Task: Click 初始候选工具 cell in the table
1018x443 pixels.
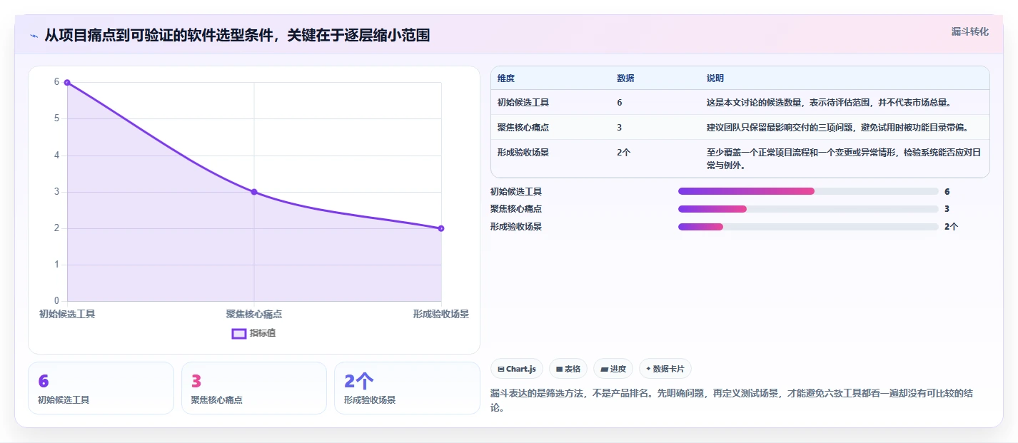Action: [523, 103]
